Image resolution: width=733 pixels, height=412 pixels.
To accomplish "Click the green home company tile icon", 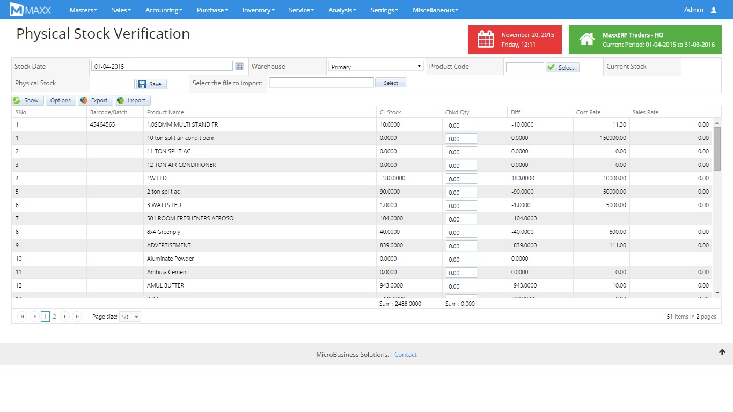I will 587,40.
